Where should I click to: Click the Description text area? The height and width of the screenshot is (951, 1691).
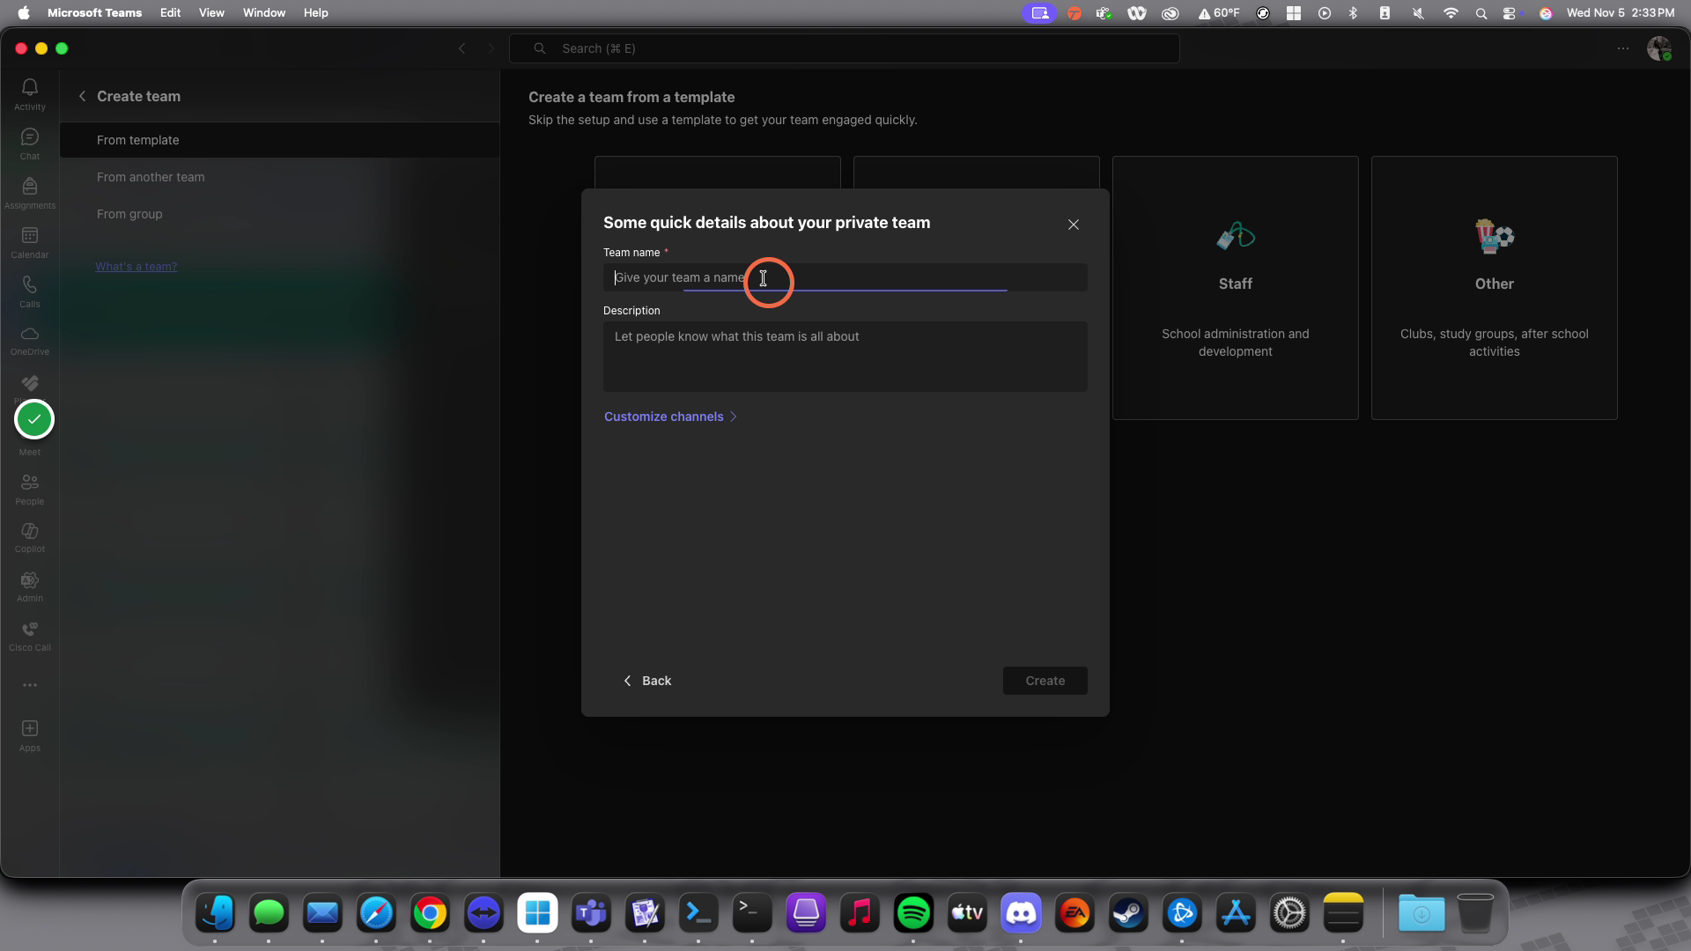[845, 357]
